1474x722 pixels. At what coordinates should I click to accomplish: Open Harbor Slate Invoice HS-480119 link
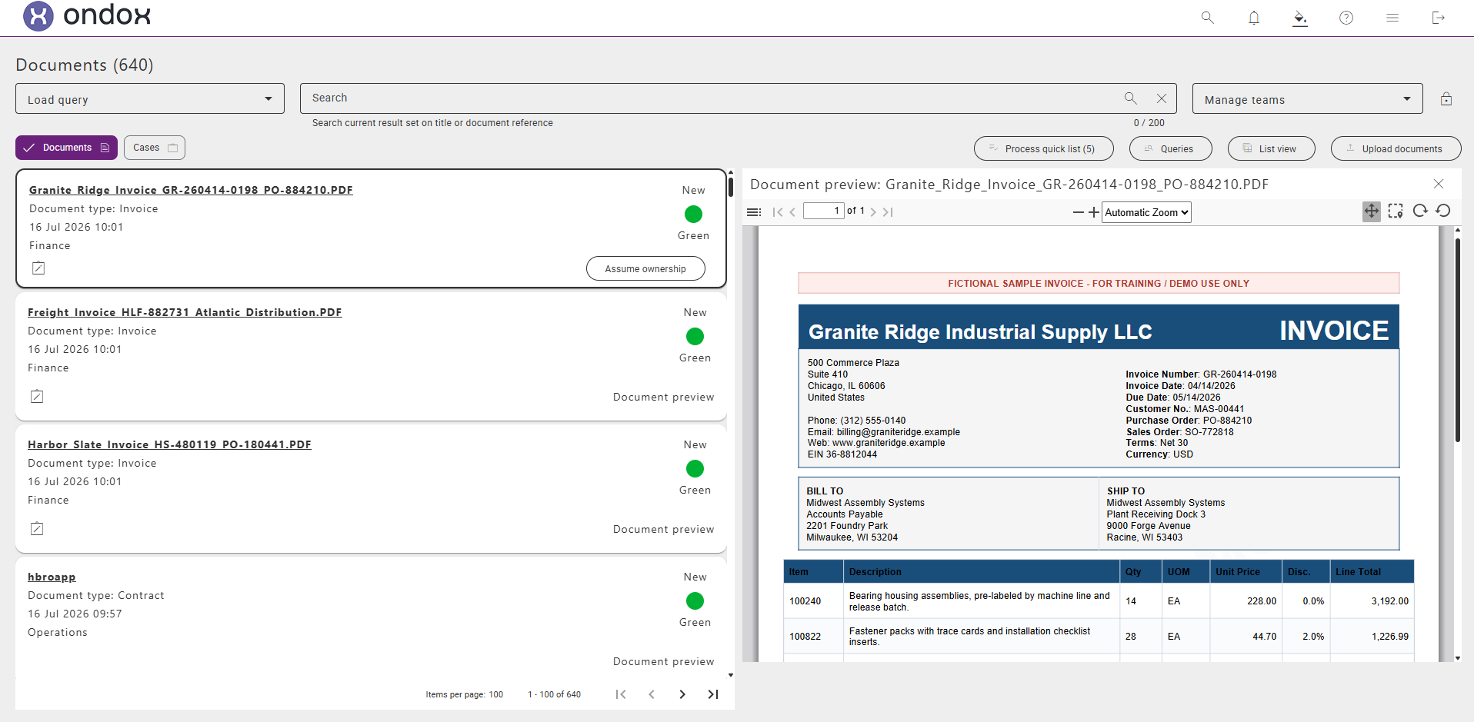pyautogui.click(x=169, y=444)
